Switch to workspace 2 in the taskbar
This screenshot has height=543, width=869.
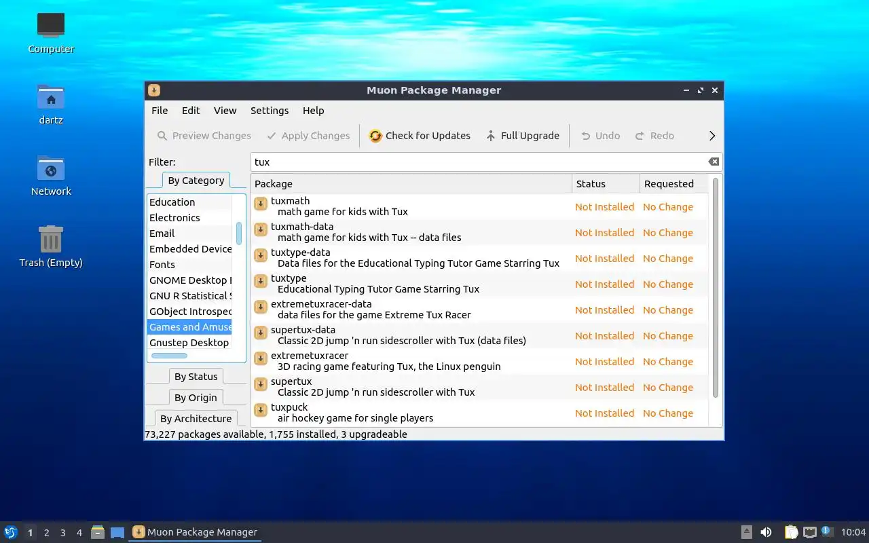coord(46,533)
